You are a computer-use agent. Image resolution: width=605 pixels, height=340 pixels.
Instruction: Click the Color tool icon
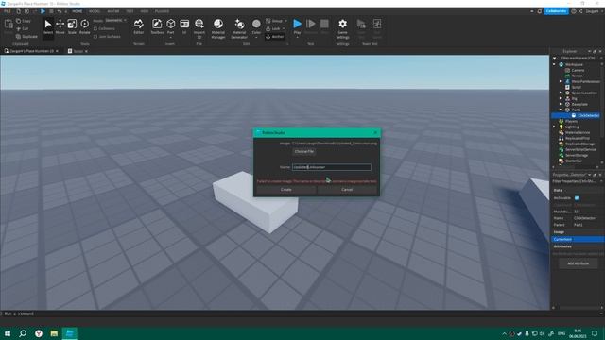point(256,24)
